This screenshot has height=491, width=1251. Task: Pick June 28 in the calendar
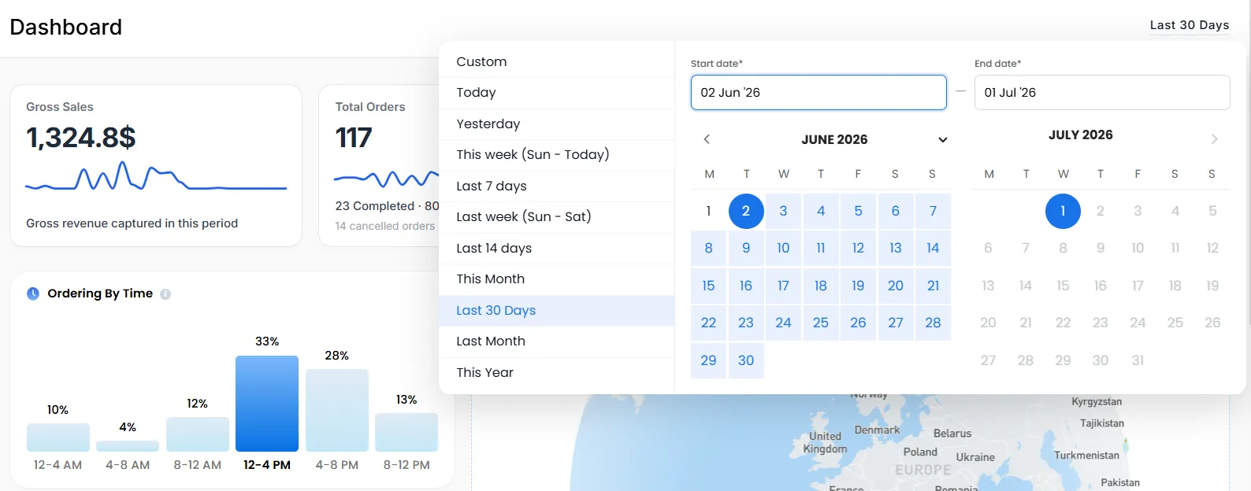click(933, 323)
